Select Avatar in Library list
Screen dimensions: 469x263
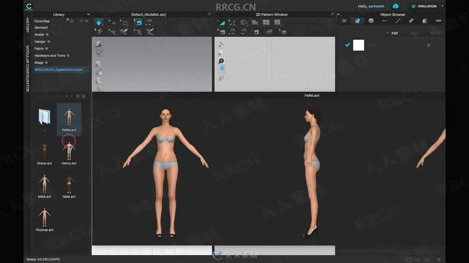39,35
